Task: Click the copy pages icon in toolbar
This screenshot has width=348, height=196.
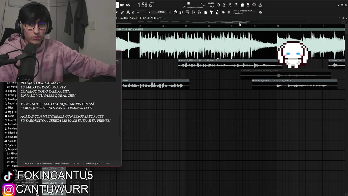Action: tap(205, 12)
